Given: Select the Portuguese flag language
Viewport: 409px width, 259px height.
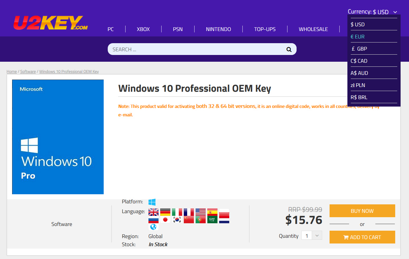Looking at the screenshot, I should tap(201, 220).
